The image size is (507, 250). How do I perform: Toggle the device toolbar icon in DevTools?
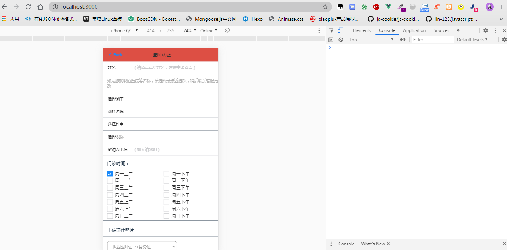point(340,30)
